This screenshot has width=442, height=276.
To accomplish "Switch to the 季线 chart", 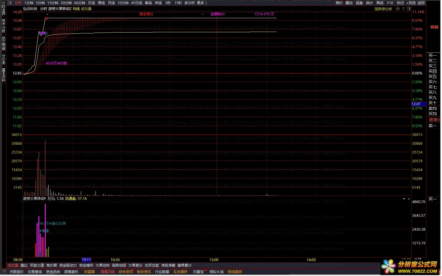I will (x=148, y=3).
